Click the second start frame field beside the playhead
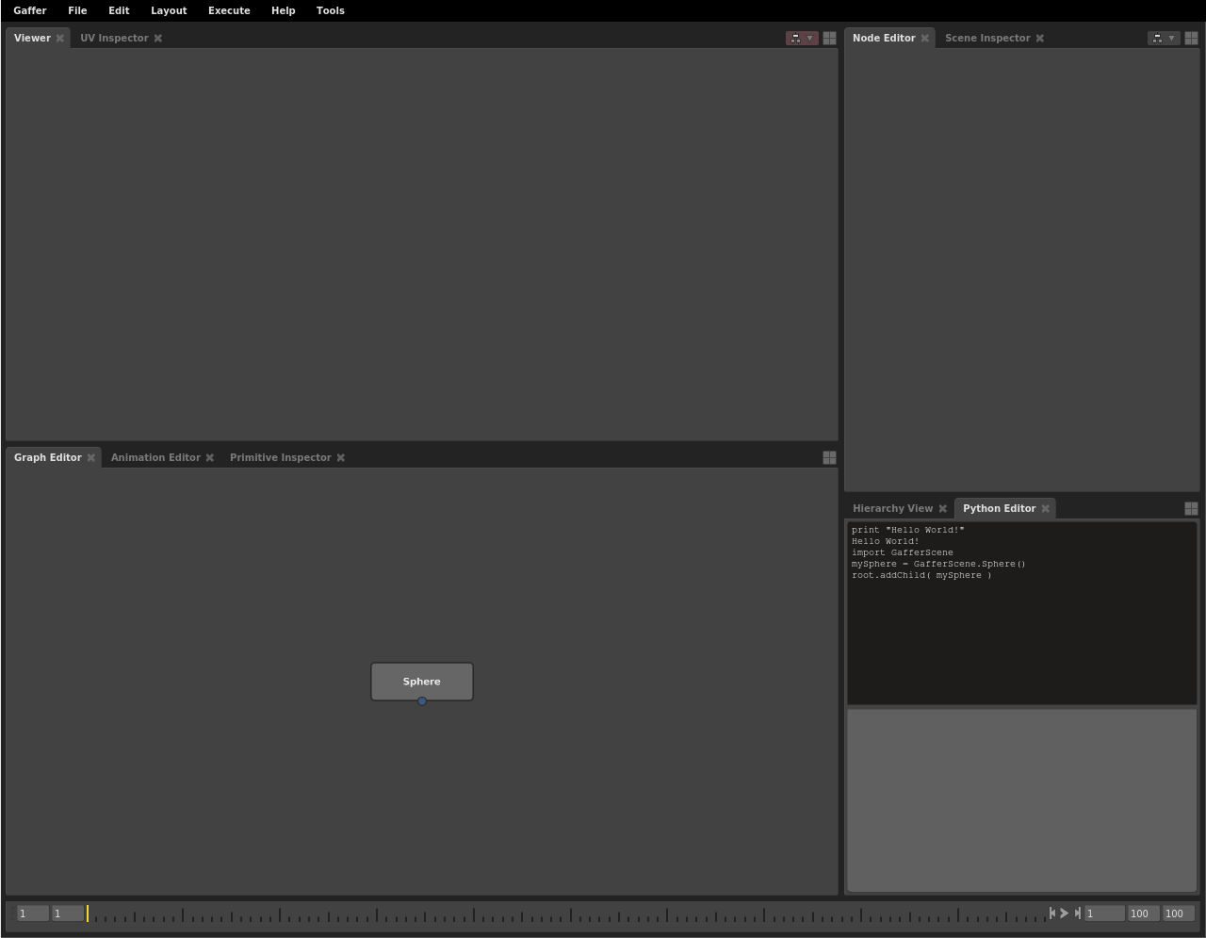 [68, 913]
